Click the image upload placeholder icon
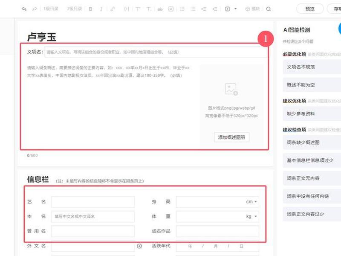Viewport: 341px width, 256px height. tap(231, 89)
